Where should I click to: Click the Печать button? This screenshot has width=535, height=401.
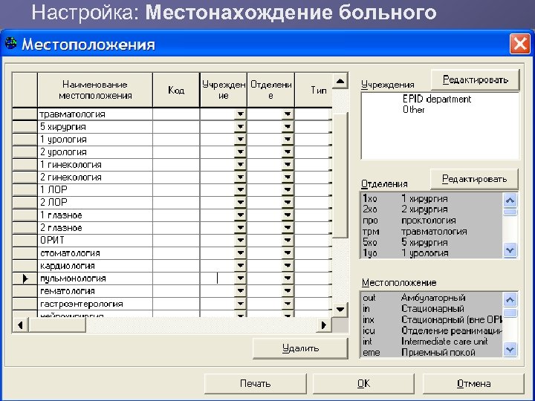[x=255, y=384]
